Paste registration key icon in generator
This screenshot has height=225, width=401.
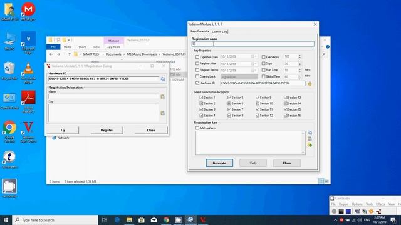[x=310, y=139]
